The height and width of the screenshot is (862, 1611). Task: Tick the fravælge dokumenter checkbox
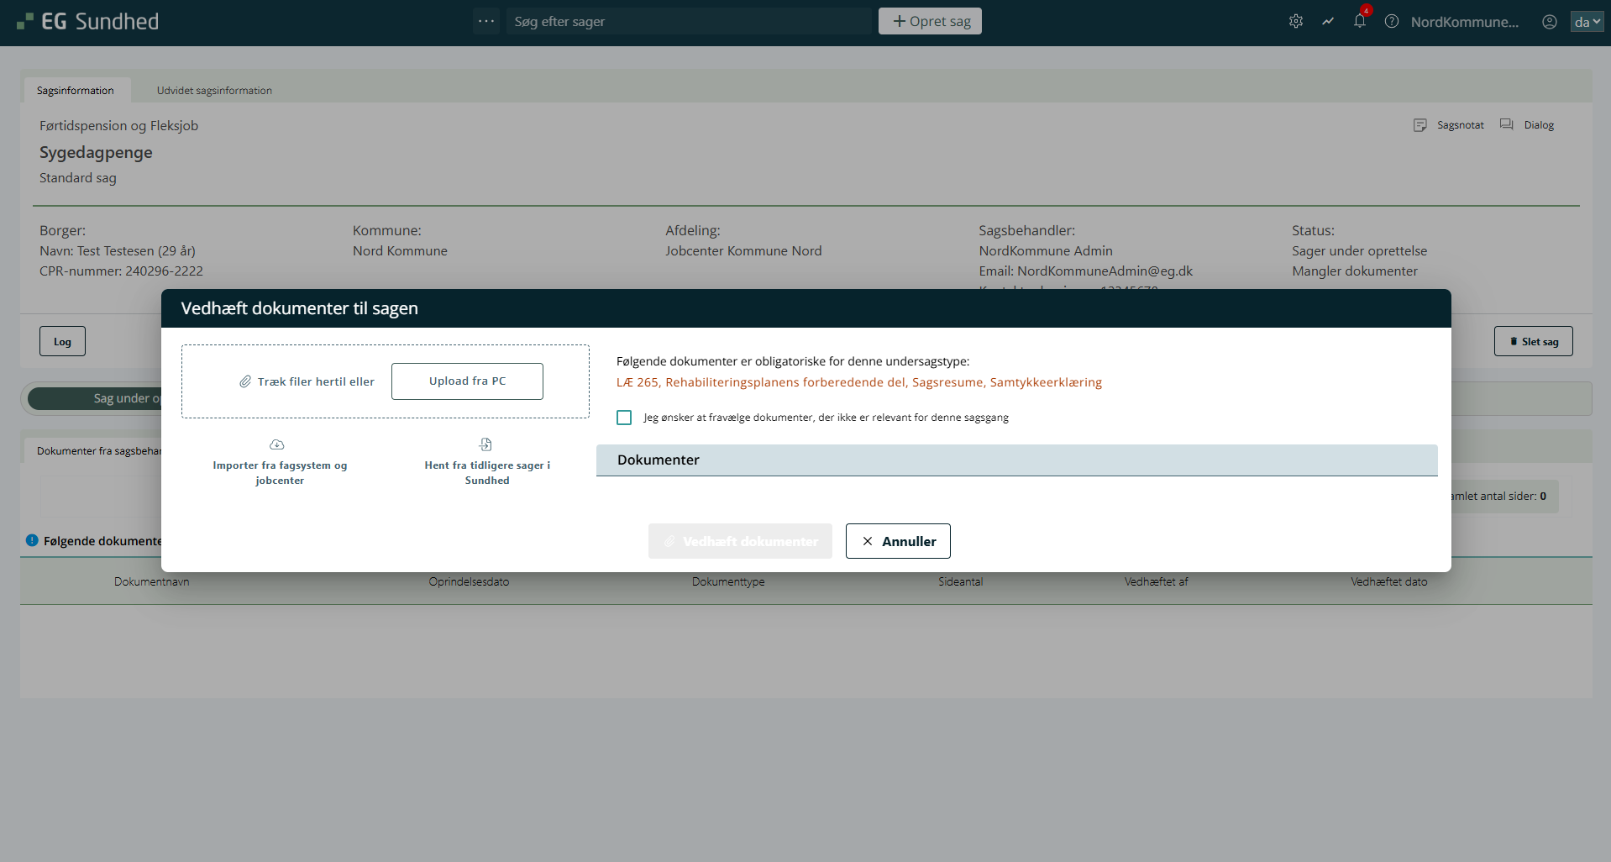point(624,418)
